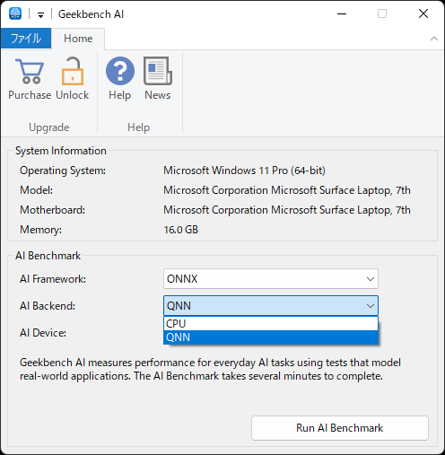Click the Purchase label in Upgrade group

point(30,95)
